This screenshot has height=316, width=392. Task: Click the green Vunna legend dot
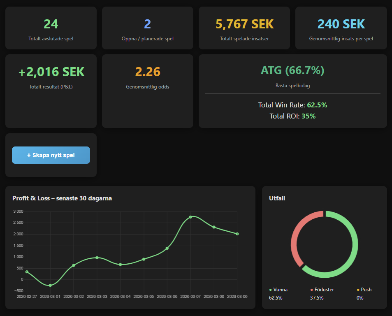click(x=270, y=290)
